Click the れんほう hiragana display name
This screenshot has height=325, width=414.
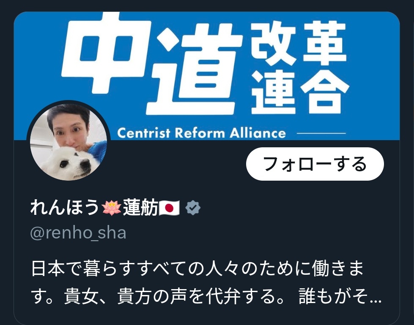[x=65, y=207]
